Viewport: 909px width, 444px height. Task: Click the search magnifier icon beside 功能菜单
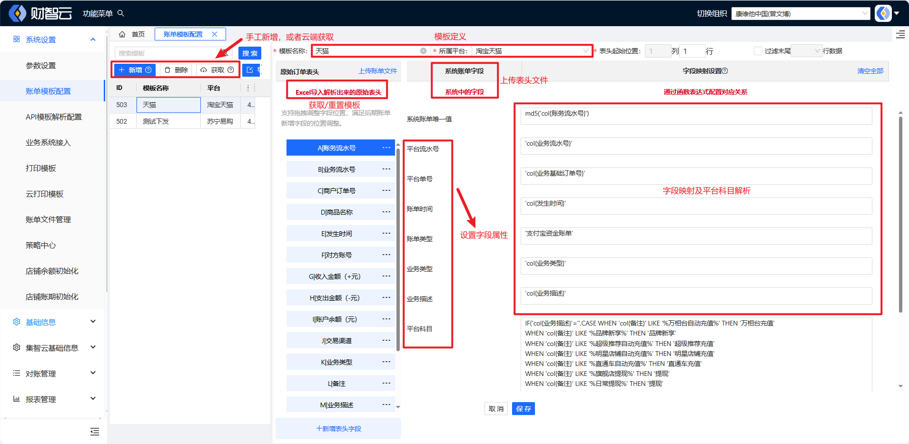121,13
